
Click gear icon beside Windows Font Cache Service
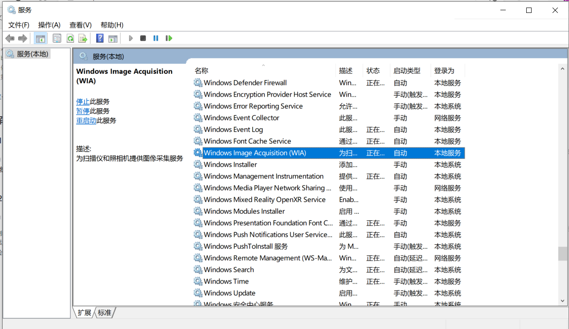point(198,141)
